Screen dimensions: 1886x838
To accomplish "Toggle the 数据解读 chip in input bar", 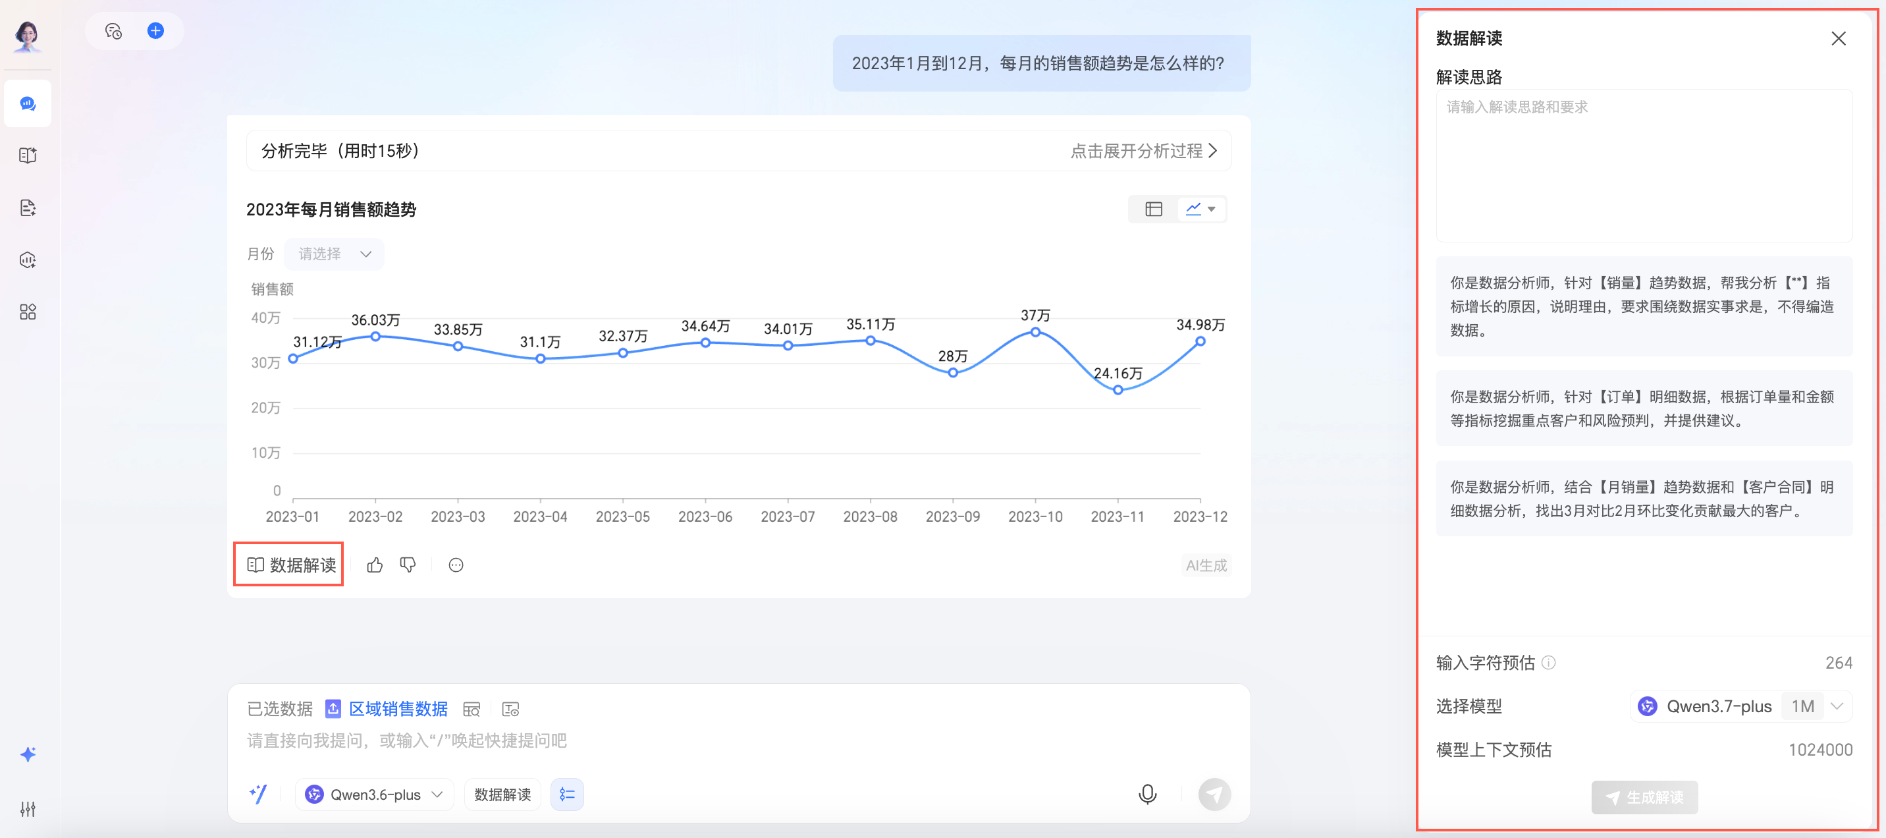I will [503, 795].
